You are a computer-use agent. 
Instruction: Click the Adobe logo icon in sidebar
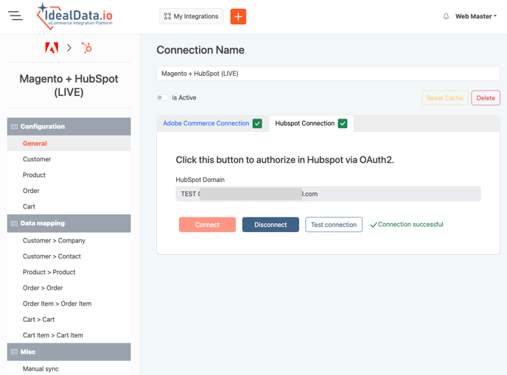52,48
